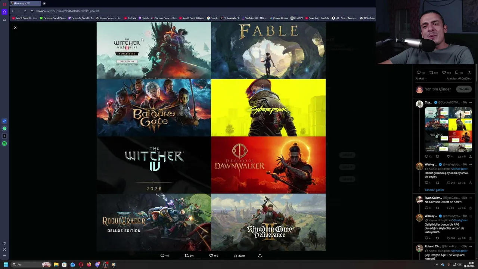The width and height of the screenshot is (478, 269).
Task: Click the share icon below the photo
Action: (260, 256)
